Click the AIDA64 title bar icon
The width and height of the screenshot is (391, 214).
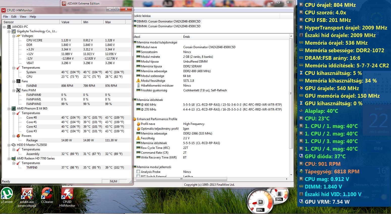(64, 4)
